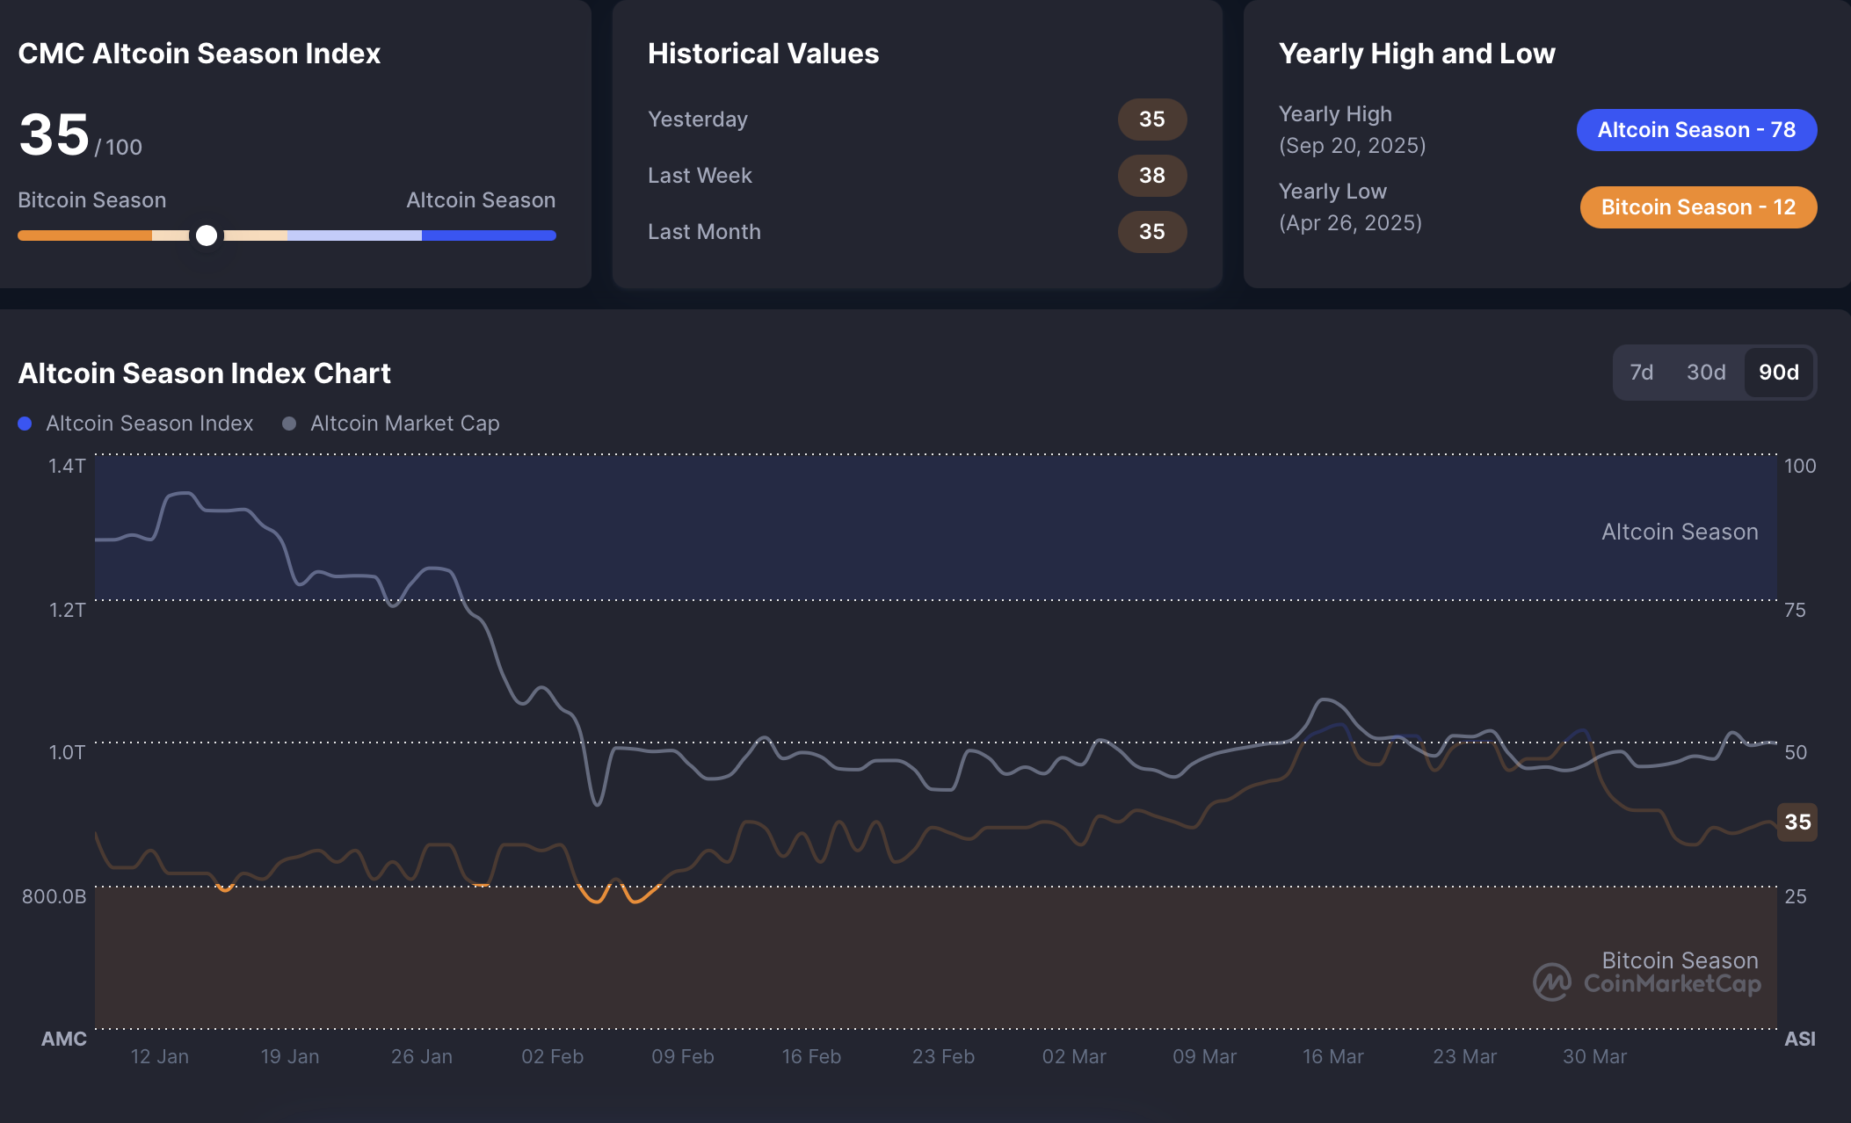Click the orange Bitcoin Season - 12 badge
The width and height of the screenshot is (1851, 1123).
pos(1698,207)
